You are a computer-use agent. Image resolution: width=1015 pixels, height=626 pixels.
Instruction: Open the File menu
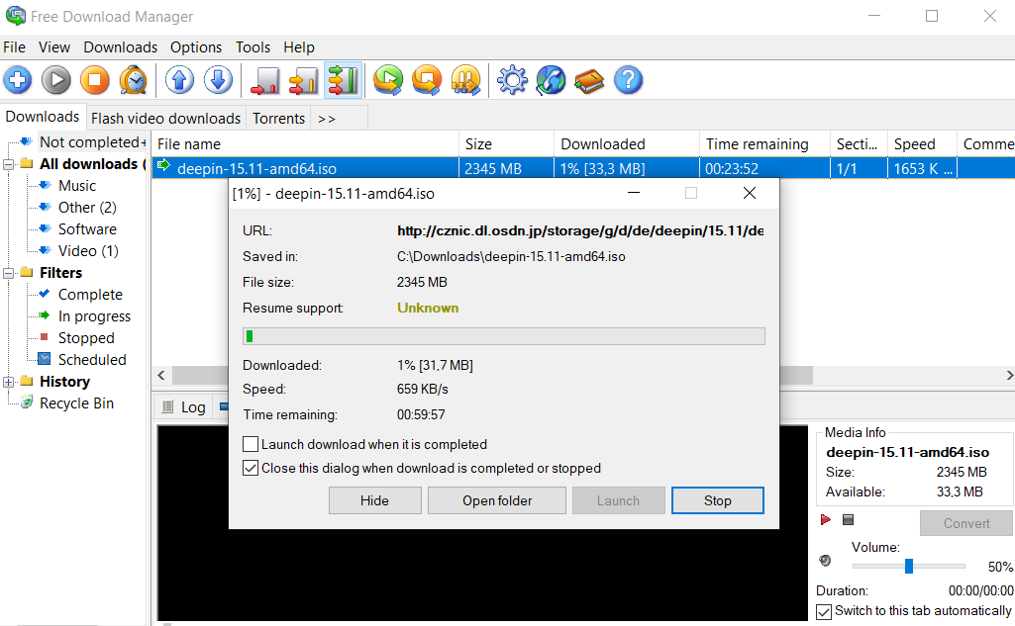[14, 47]
